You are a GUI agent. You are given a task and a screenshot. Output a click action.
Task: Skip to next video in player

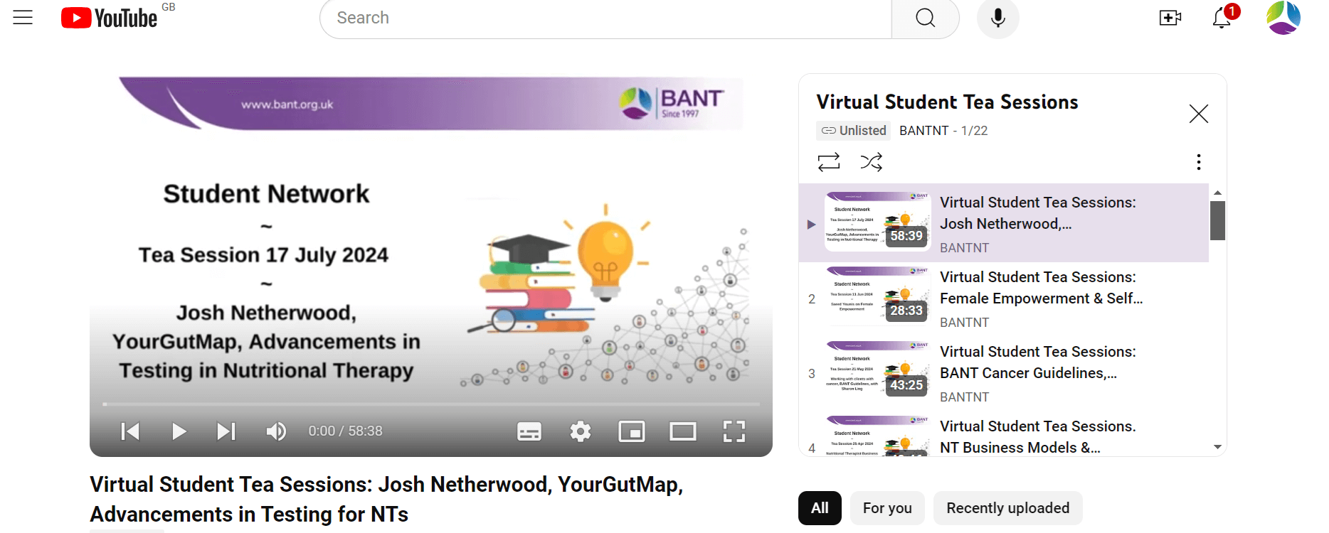click(x=226, y=431)
